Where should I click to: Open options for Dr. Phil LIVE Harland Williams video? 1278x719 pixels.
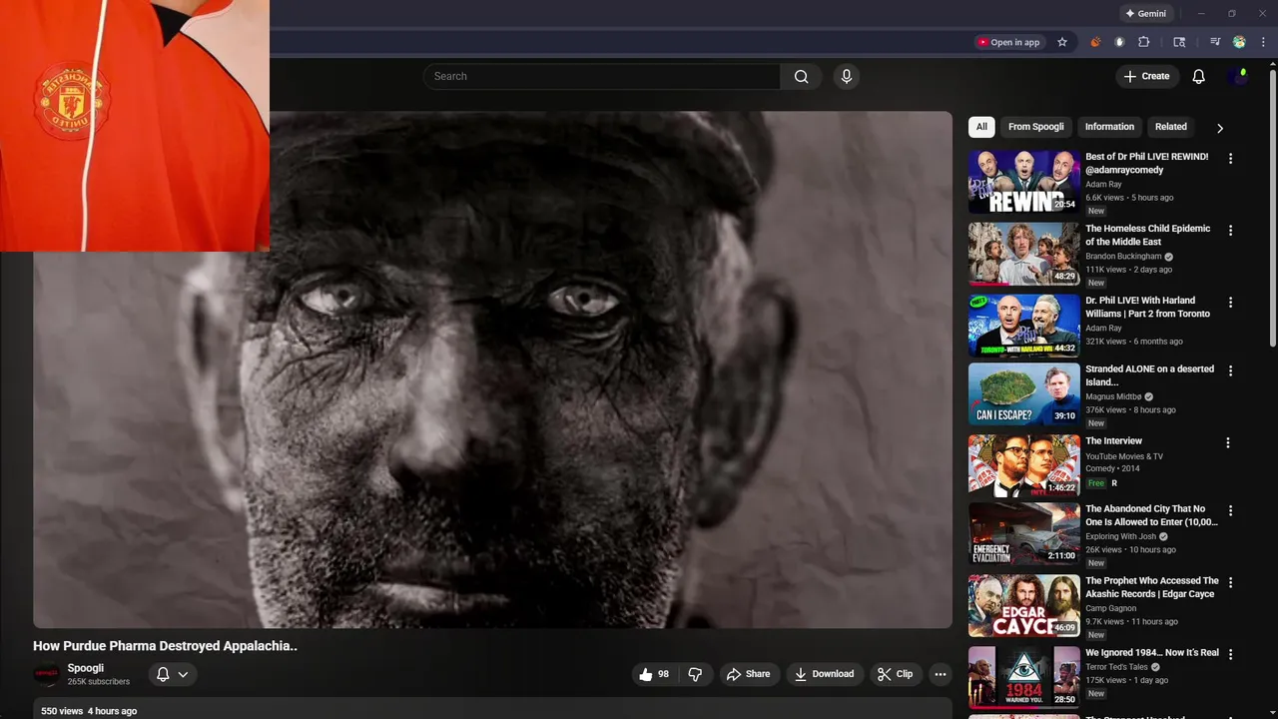pos(1230,303)
